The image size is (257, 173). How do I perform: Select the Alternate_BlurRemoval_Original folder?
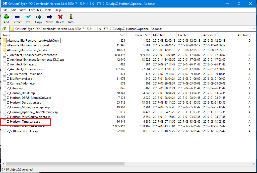click(28, 45)
